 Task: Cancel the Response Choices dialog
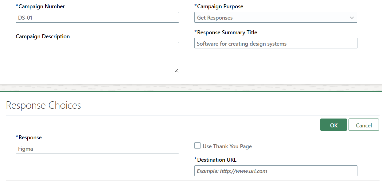(x=364, y=125)
